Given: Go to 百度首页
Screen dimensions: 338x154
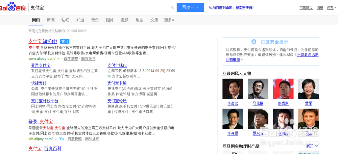Looking at the screenshot, I should [306, 8].
